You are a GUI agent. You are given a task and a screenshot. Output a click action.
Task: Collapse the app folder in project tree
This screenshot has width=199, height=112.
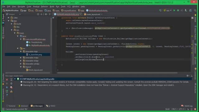[8, 21]
